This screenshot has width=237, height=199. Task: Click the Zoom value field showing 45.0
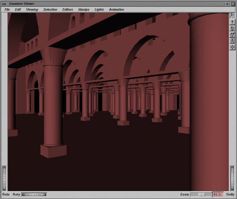(218, 195)
